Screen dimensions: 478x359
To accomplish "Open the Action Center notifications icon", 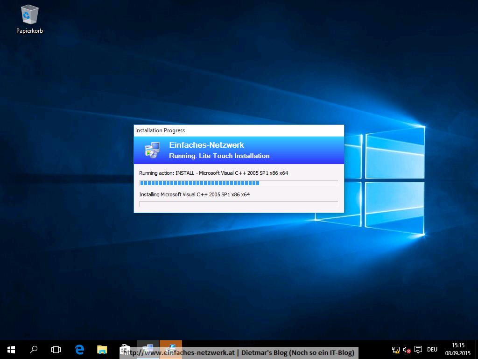I will (x=418, y=350).
